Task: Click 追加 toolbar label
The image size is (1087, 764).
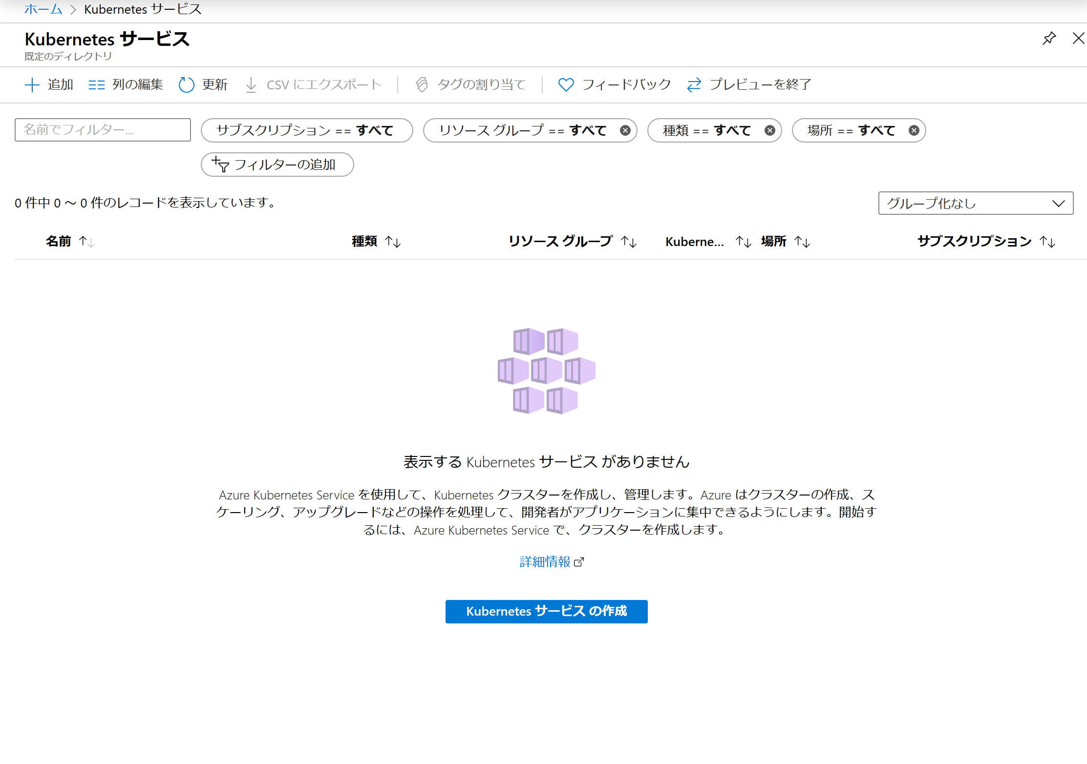Action: [61, 85]
